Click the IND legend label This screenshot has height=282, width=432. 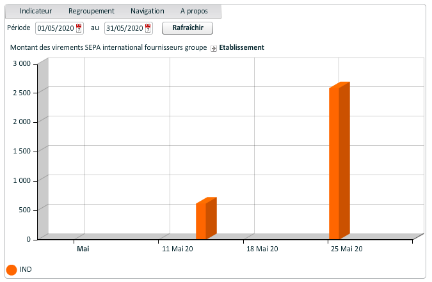26,269
